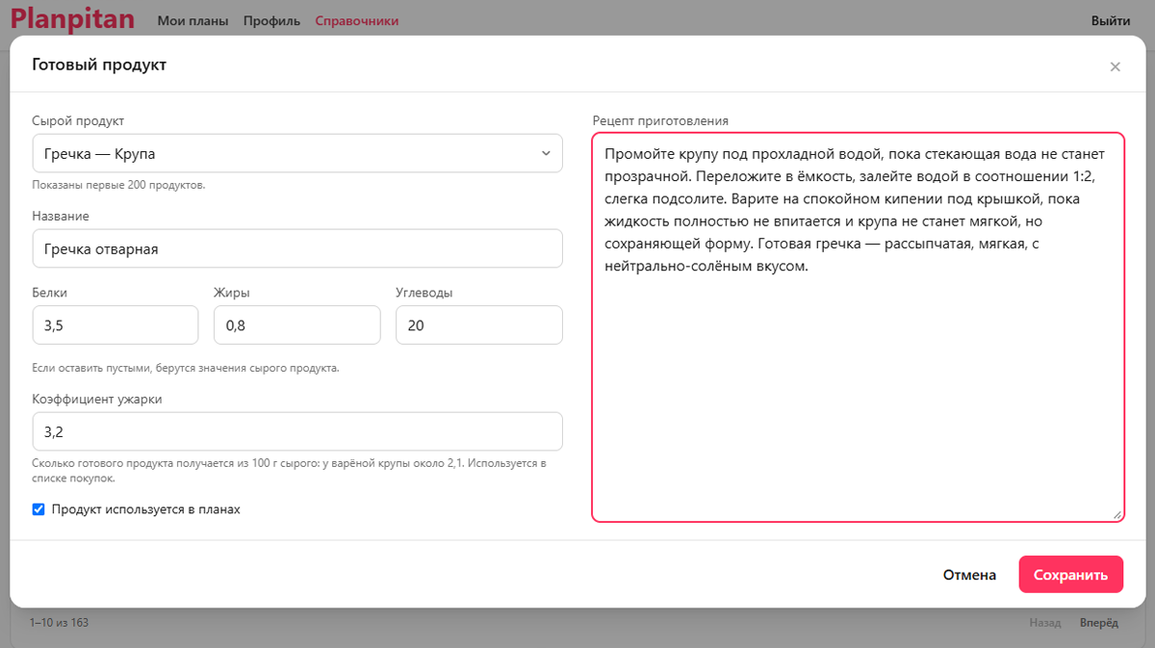The width and height of the screenshot is (1155, 648).
Task: Go to the Профиль menu item
Action: click(x=271, y=20)
